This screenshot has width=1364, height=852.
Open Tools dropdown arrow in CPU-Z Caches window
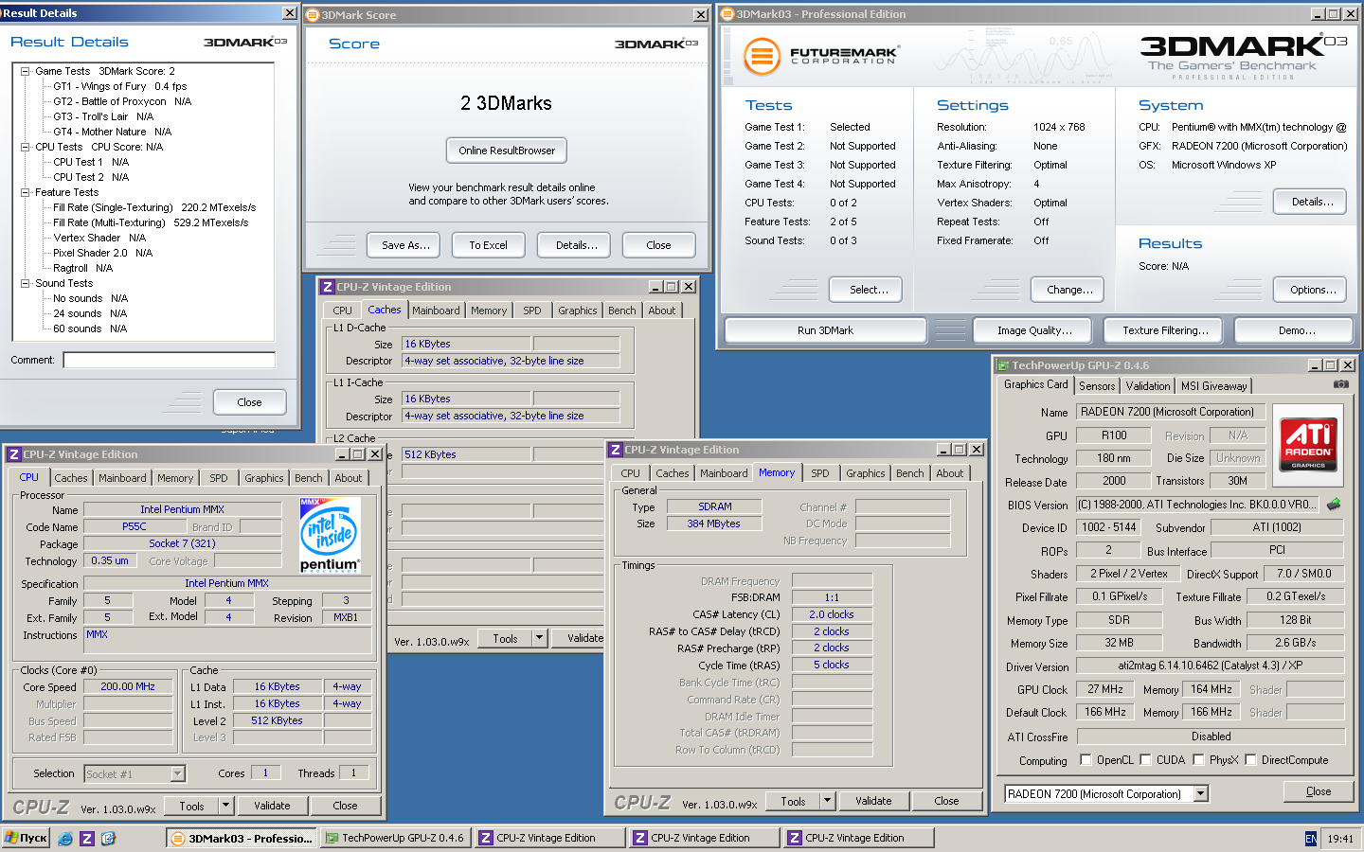tap(539, 638)
